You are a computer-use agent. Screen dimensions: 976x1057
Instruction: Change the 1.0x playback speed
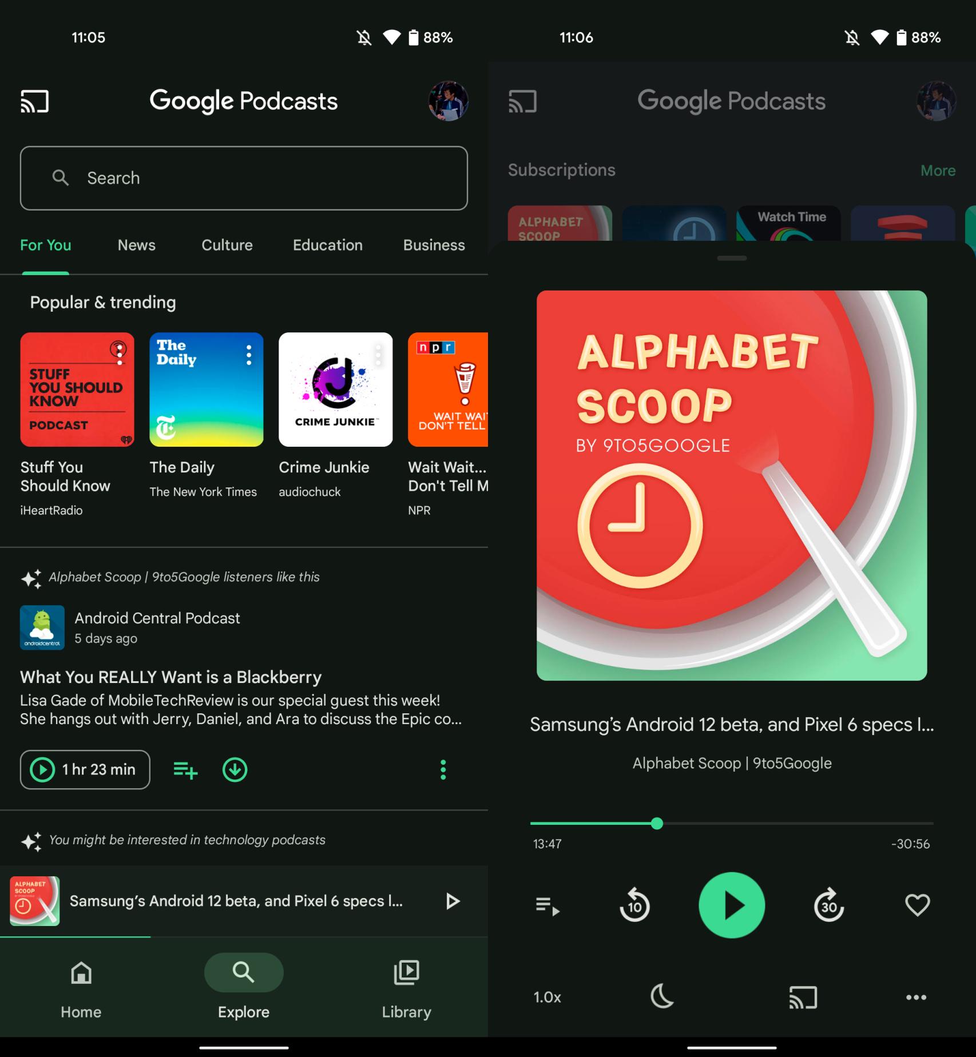(547, 998)
